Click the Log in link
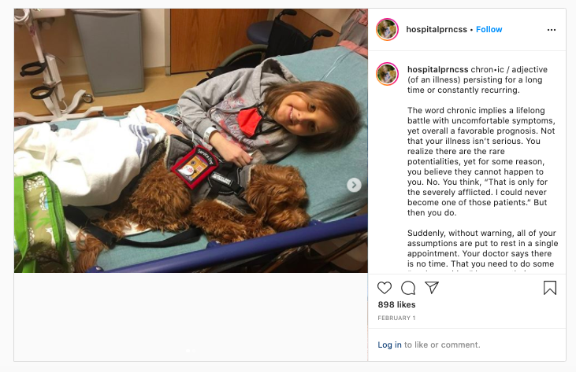This screenshot has height=372, width=576. pyautogui.click(x=389, y=345)
